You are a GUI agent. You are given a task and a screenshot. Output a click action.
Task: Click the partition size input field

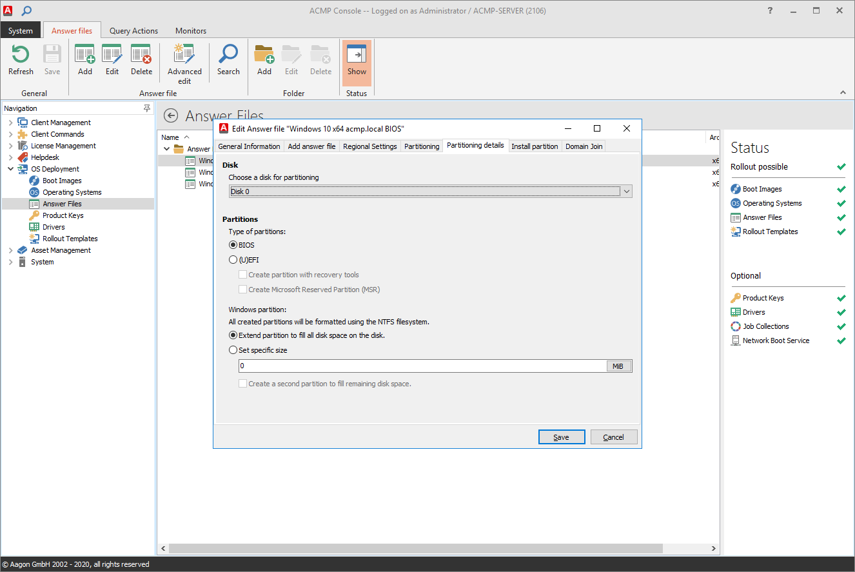[x=422, y=366]
